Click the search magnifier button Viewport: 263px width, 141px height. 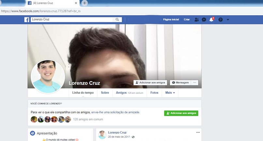[x=117, y=20]
